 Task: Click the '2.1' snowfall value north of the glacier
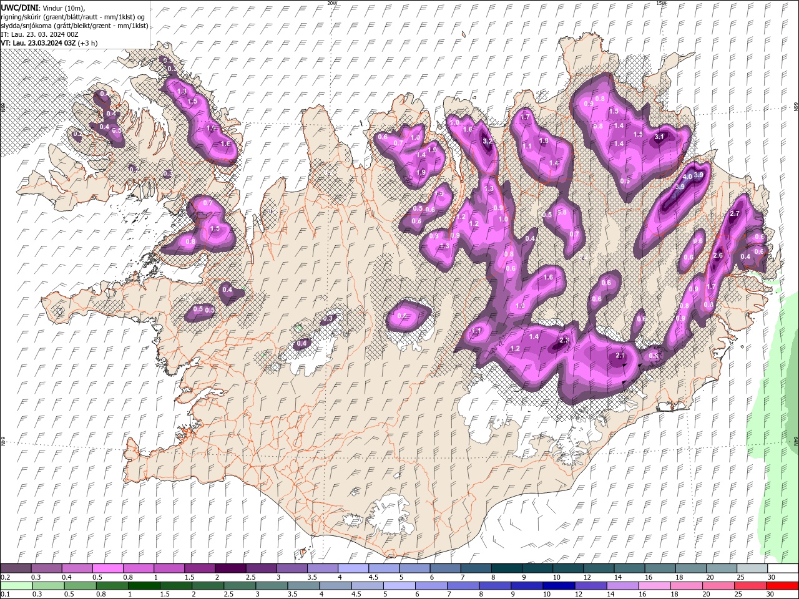click(x=620, y=356)
